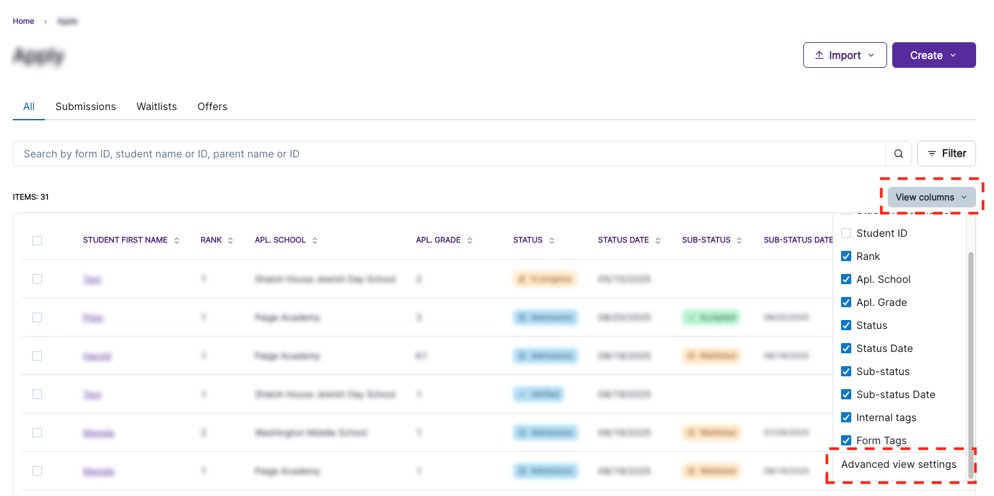
Task: Sort by Student First Name column arrows
Action: click(x=177, y=241)
